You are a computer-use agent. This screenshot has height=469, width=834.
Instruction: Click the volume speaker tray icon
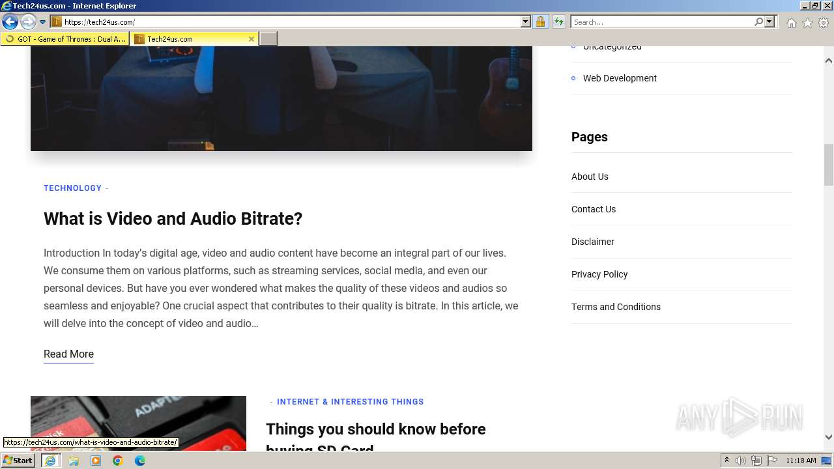741,461
